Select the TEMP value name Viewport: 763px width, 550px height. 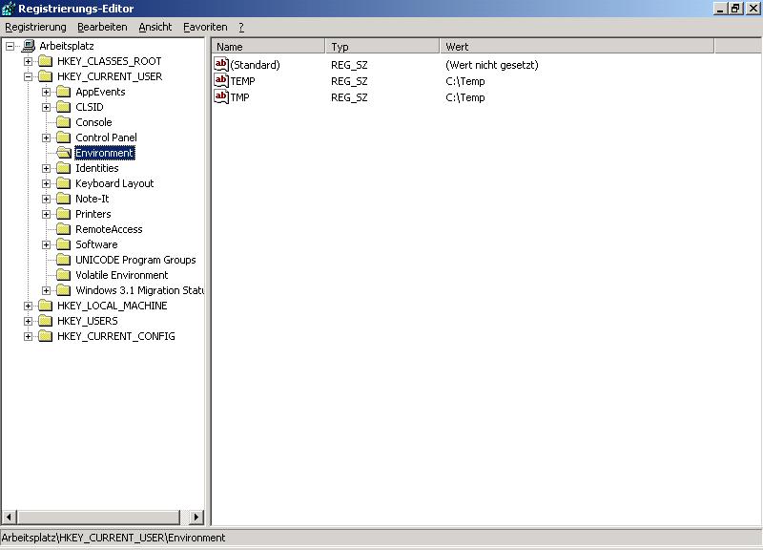point(243,81)
